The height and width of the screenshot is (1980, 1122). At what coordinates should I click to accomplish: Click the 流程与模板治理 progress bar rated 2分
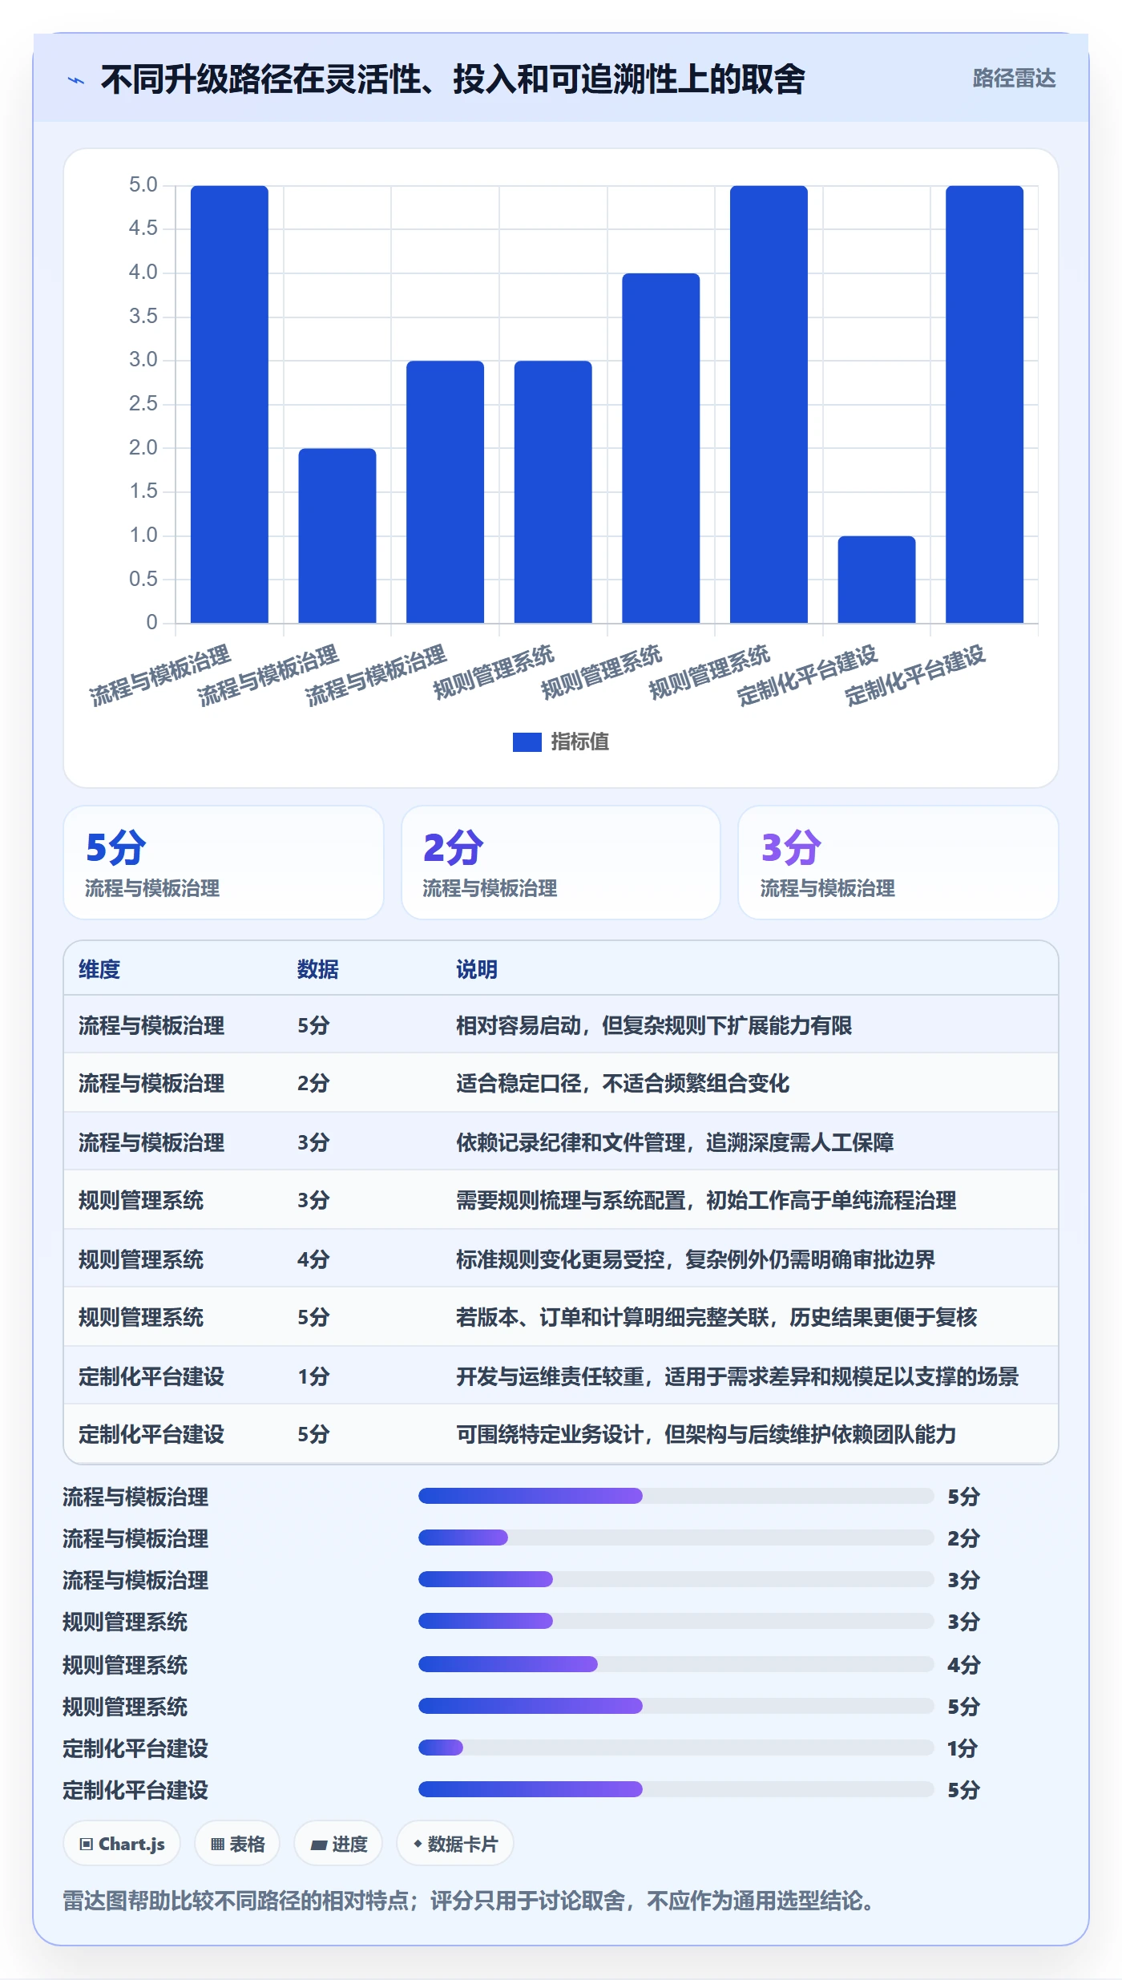[676, 1538]
